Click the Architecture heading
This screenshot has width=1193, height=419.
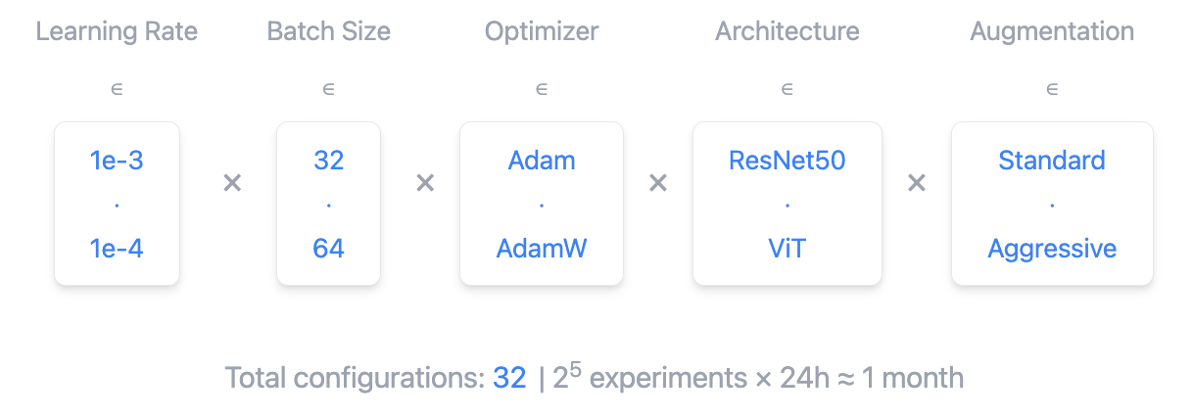pyautogui.click(x=787, y=31)
